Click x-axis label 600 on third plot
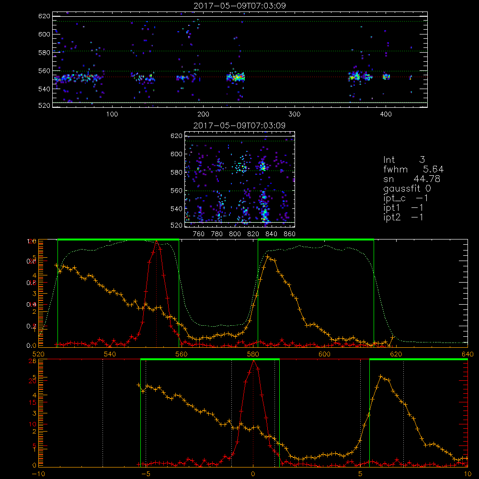Image resolution: width=479 pixels, height=479 pixels. 324,354
